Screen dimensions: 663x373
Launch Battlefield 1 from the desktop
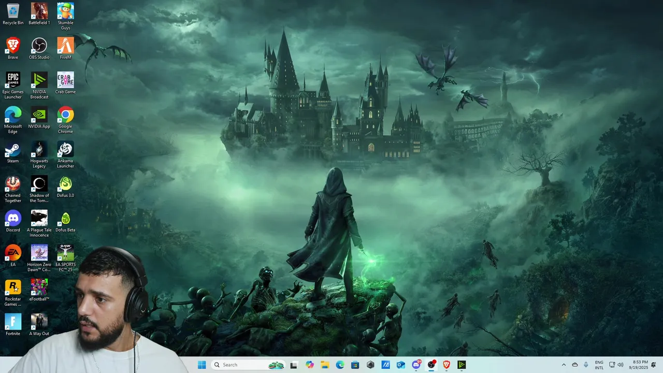coord(39,14)
